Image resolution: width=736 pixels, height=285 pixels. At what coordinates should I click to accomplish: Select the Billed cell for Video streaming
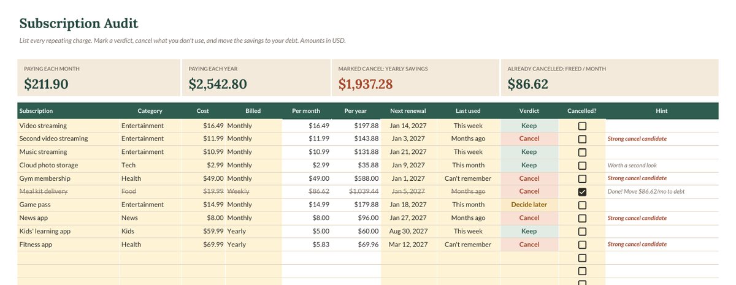tap(253, 126)
